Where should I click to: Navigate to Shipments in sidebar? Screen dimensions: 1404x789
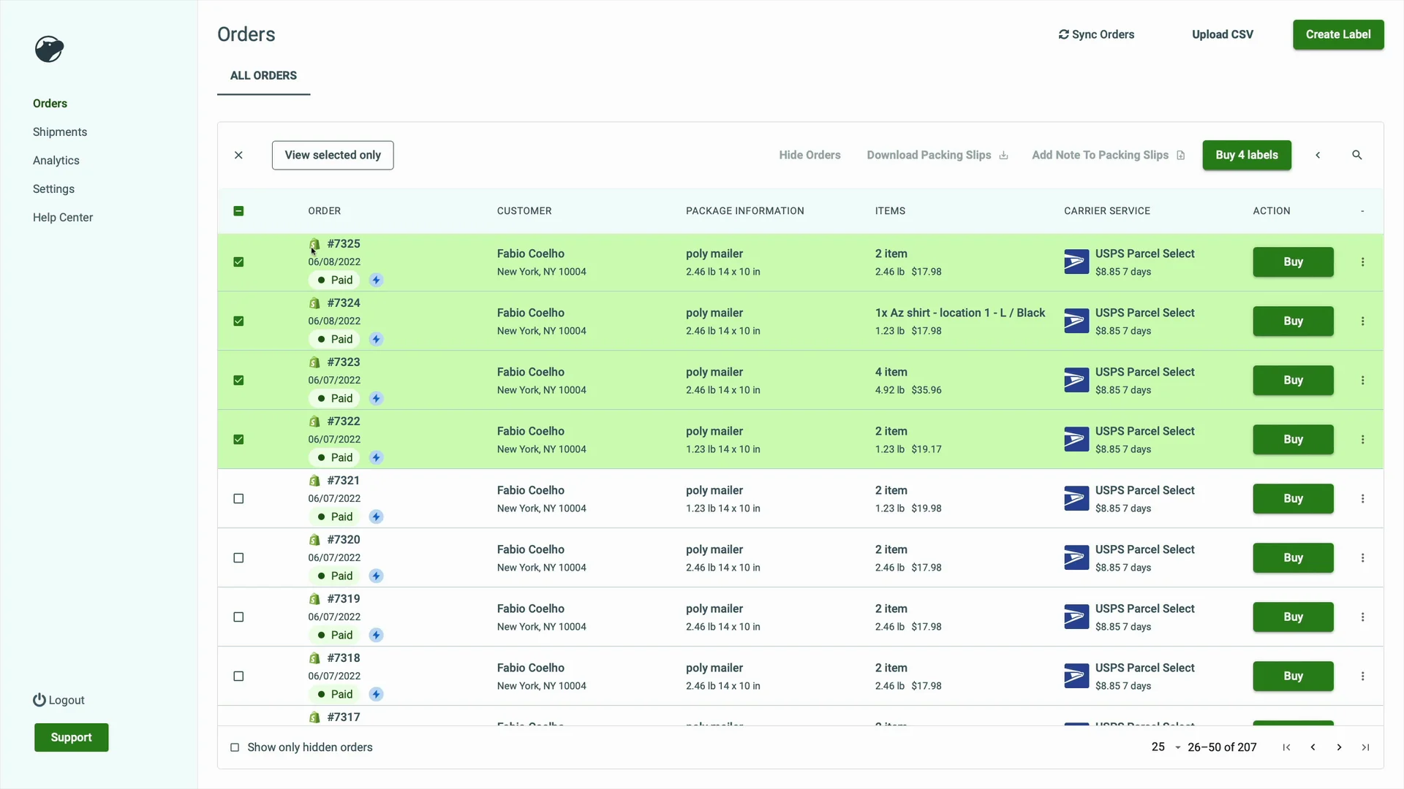click(x=60, y=132)
